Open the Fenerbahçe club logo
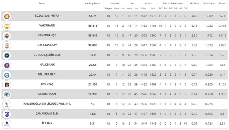The image size is (229, 130). 7,36
